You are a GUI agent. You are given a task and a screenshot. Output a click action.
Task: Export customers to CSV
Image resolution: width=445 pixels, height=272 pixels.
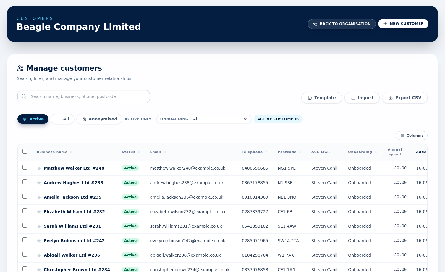coord(405,98)
